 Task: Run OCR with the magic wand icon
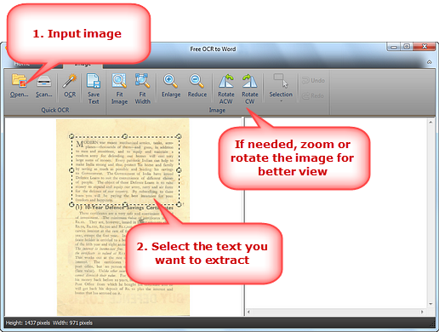pyautogui.click(x=70, y=85)
